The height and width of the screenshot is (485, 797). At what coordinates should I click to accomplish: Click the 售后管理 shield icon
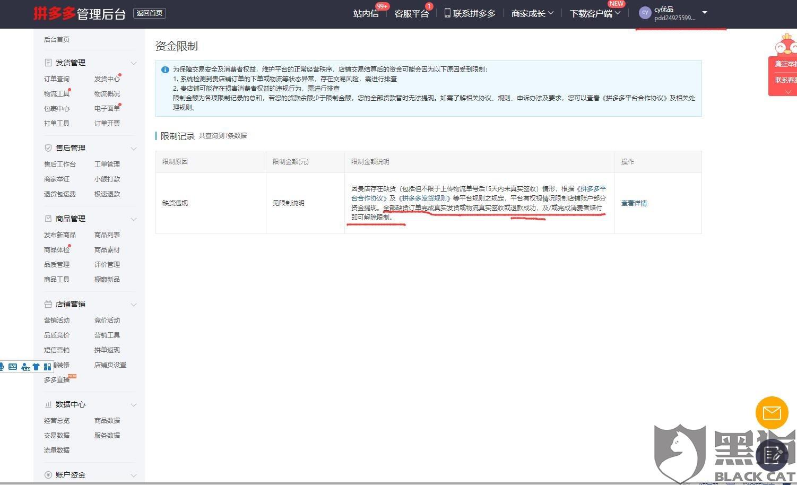click(x=48, y=148)
